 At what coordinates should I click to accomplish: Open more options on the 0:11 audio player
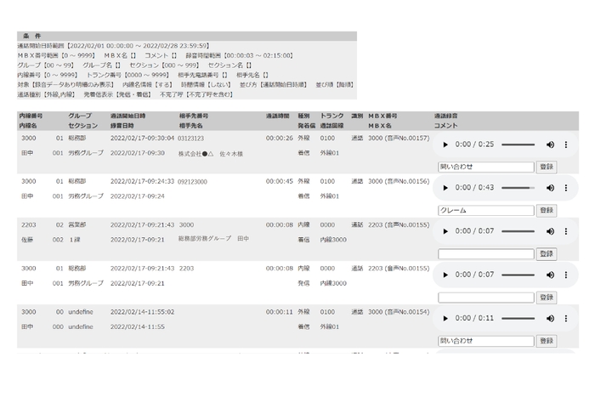[566, 318]
